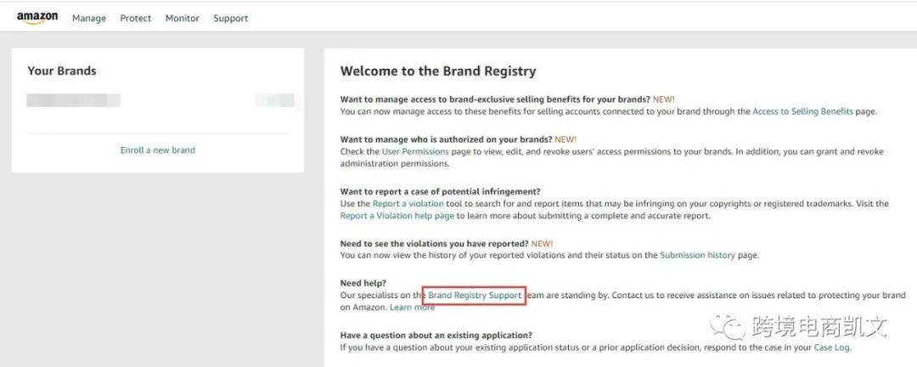Screen dimensions: 917x367
Task: Click the Learn more link
Action: [x=412, y=308]
